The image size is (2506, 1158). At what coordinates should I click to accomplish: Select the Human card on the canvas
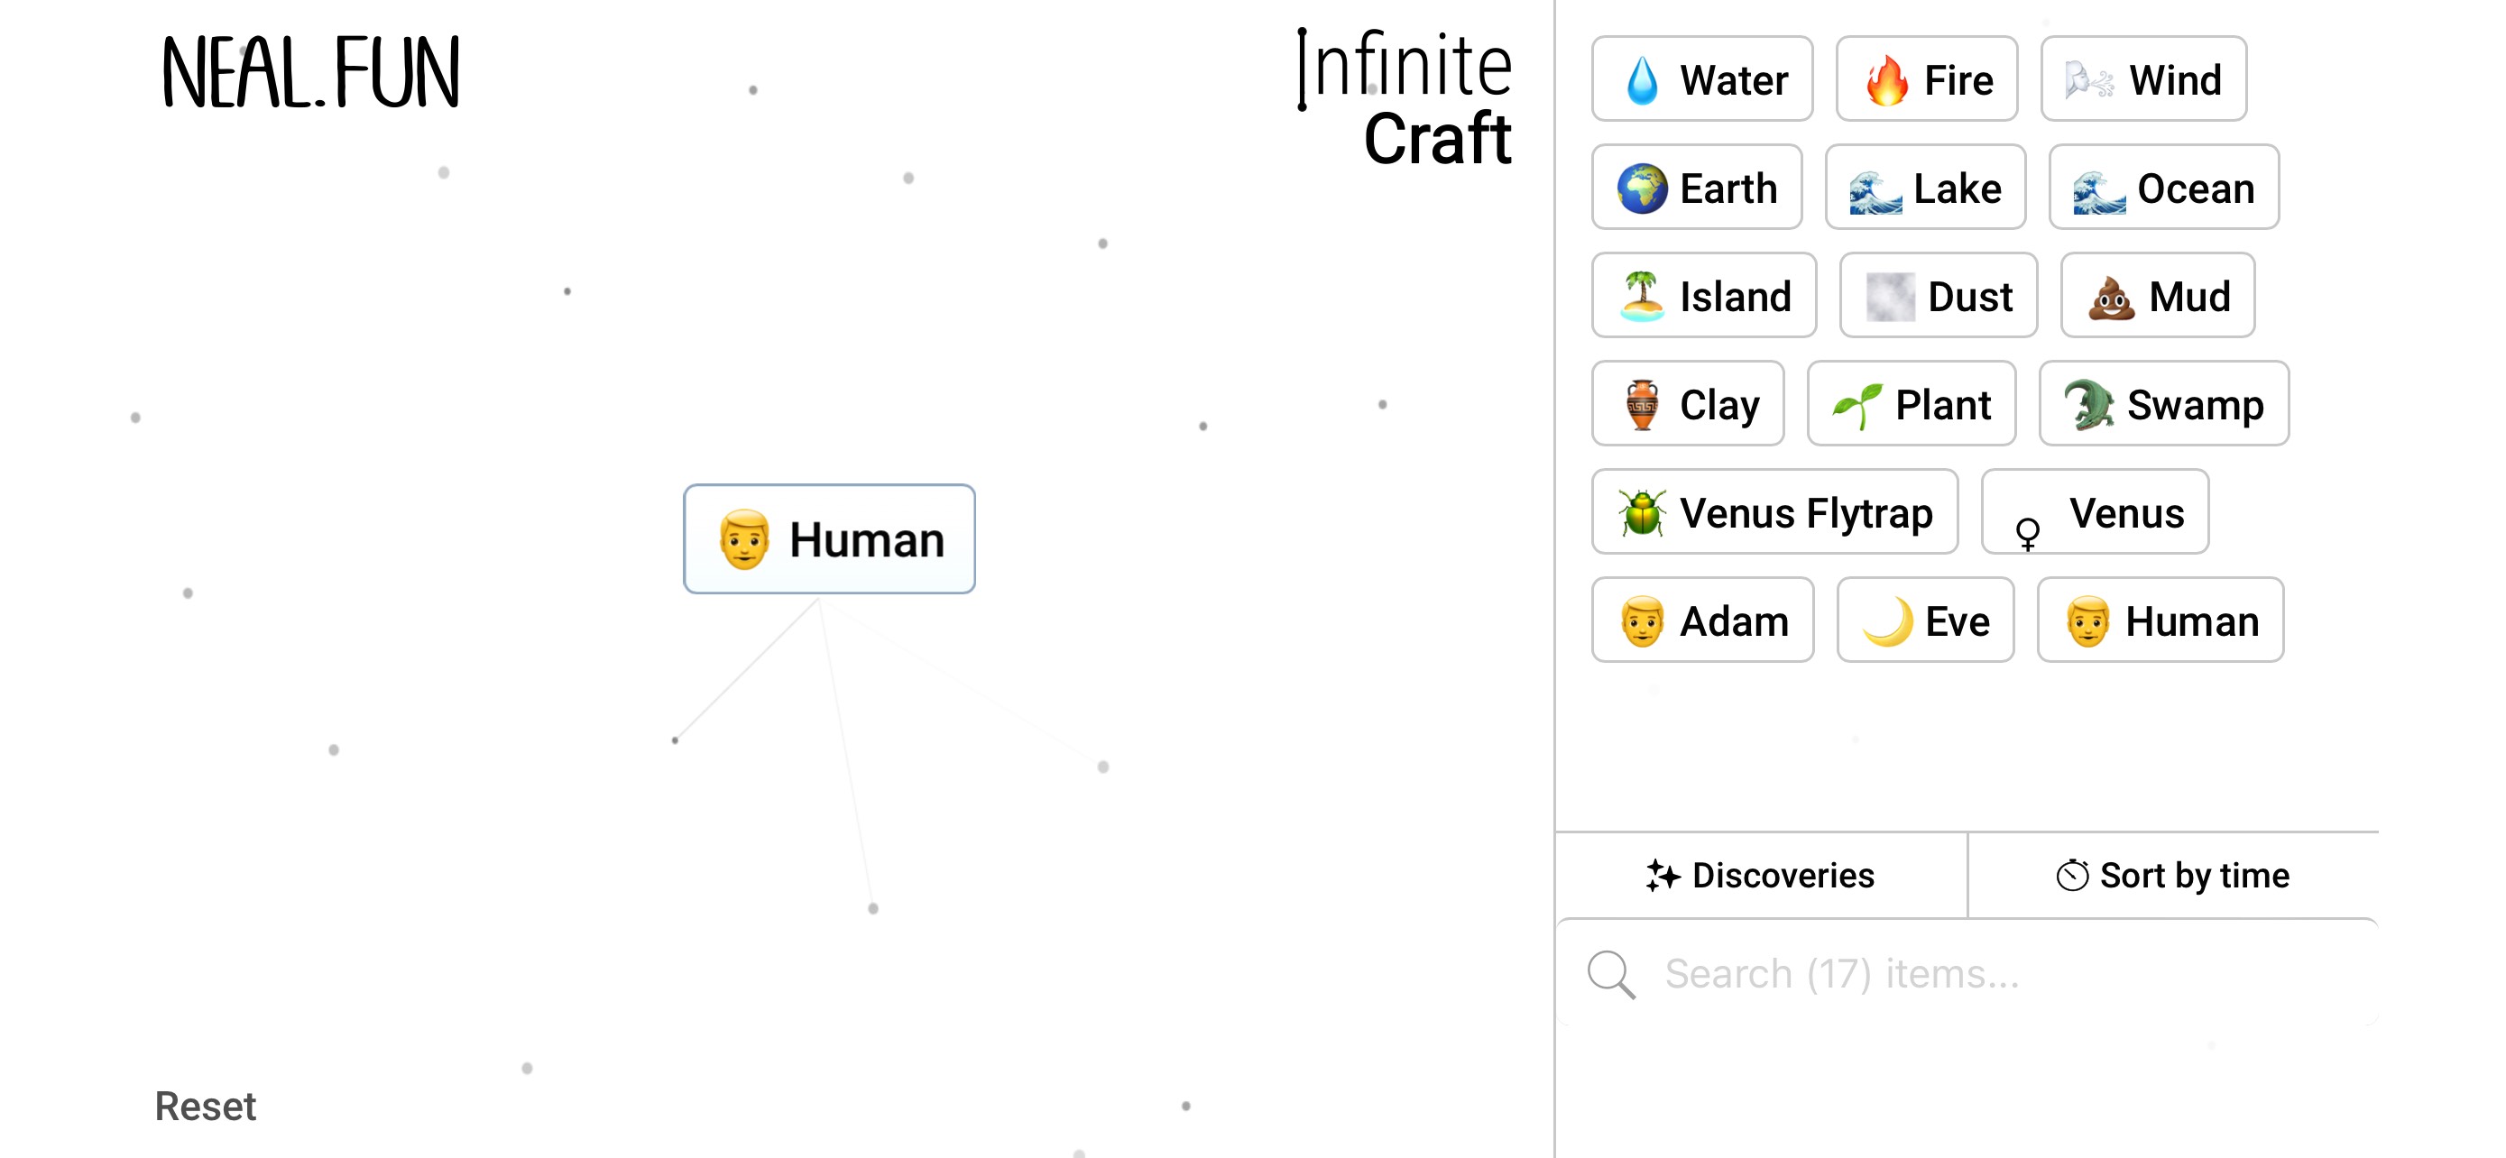pyautogui.click(x=829, y=538)
